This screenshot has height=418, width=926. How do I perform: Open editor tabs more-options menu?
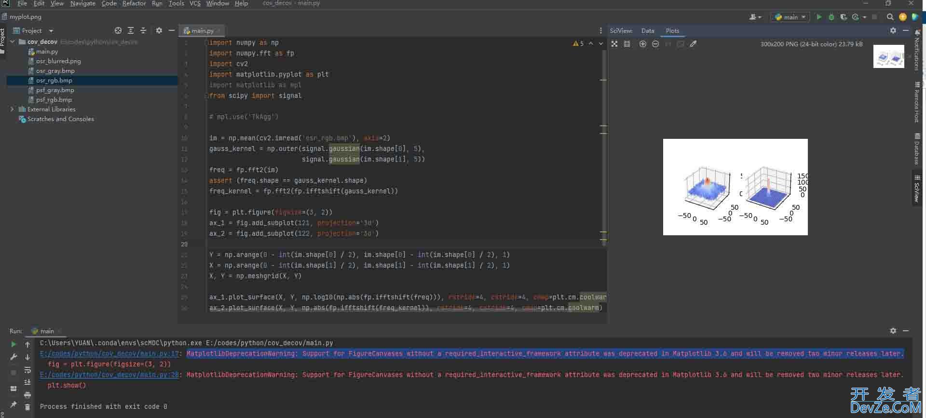600,30
